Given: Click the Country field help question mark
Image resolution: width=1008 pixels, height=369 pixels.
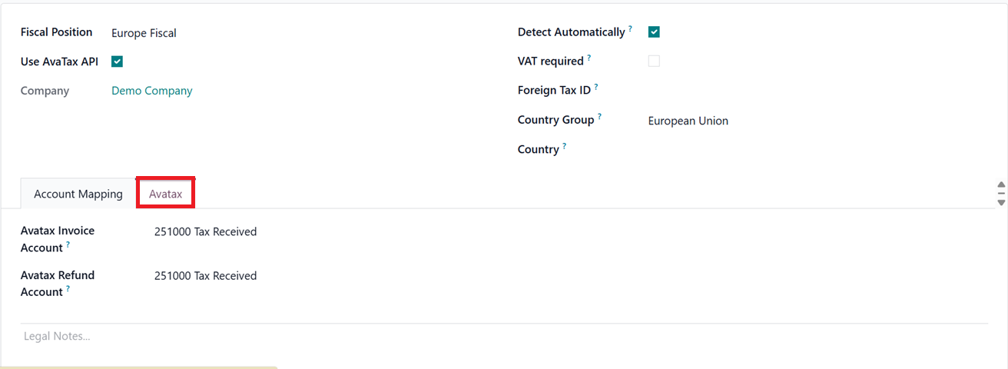Looking at the screenshot, I should coord(564,146).
